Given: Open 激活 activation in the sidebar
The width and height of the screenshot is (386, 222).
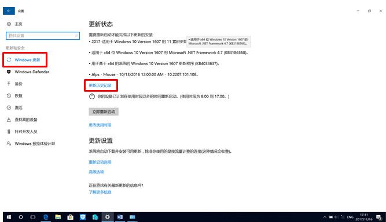Looking at the screenshot, I should pos(15,108).
